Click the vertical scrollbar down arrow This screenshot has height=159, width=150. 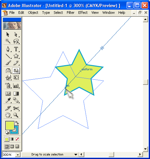click(x=146, y=149)
